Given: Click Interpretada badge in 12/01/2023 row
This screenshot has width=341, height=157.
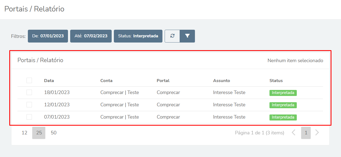Looking at the screenshot, I should click(283, 105).
